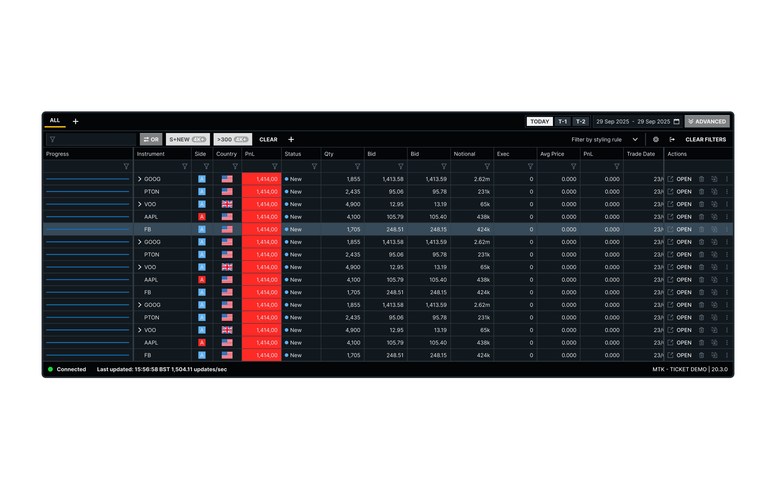This screenshot has height=486, width=776.
Task: Switch to the T-1 date tab
Action: coord(562,122)
